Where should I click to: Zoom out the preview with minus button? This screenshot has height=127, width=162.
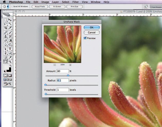point(55,65)
